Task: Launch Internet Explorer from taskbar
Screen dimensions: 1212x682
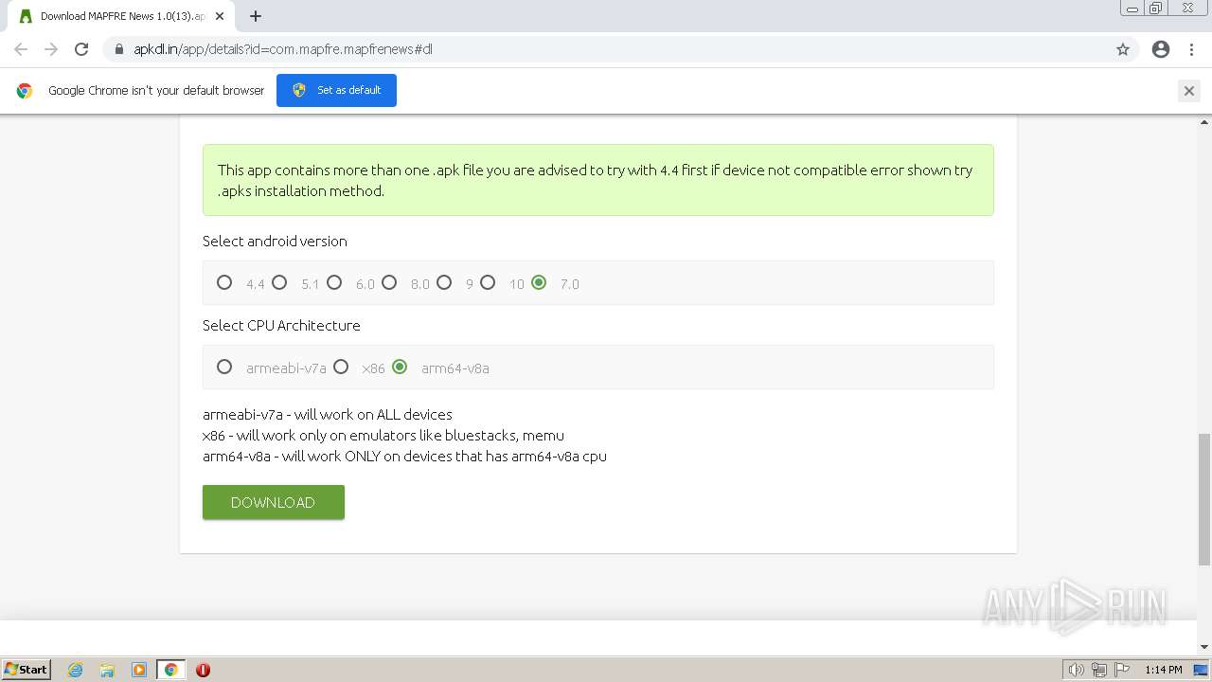Action: [x=76, y=670]
